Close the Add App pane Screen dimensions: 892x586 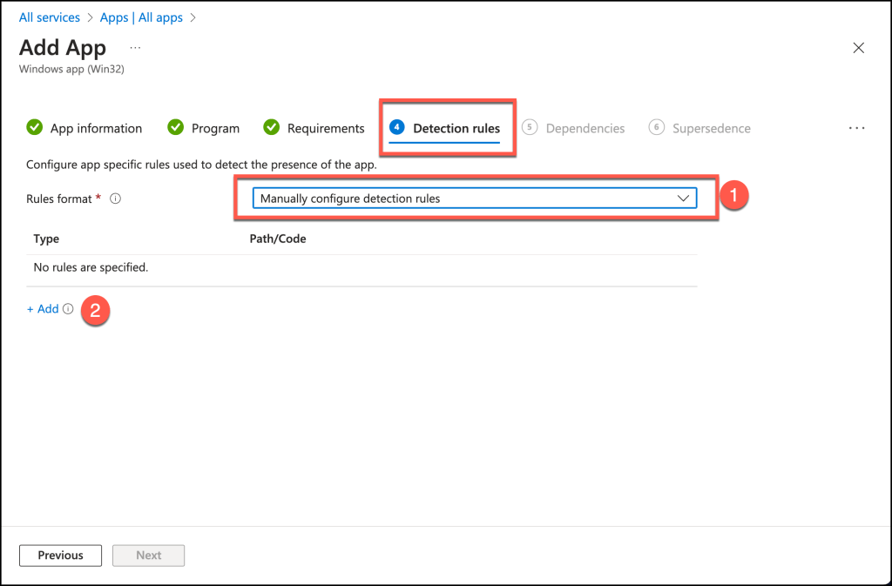pos(858,48)
